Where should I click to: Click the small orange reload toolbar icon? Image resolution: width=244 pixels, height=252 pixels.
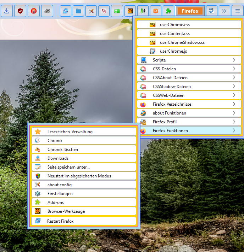[156, 11]
